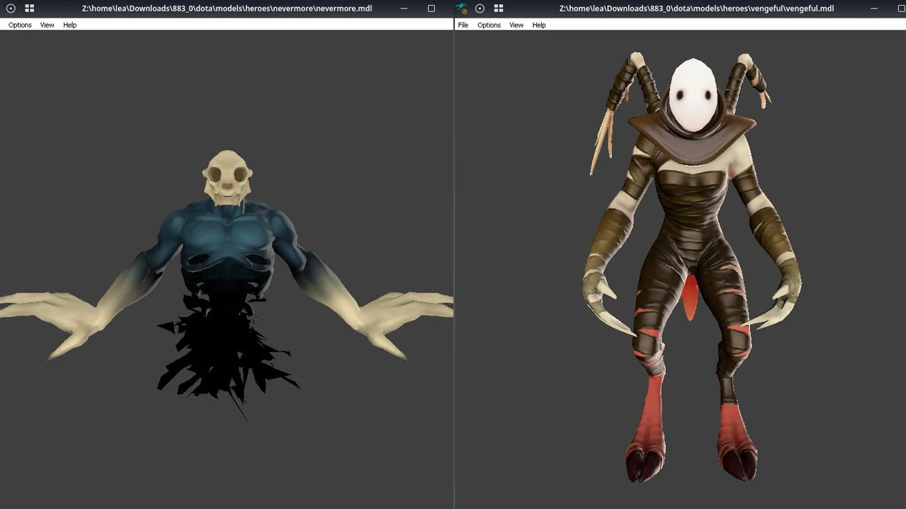Click the nevermore.mdl title path text

click(x=227, y=8)
